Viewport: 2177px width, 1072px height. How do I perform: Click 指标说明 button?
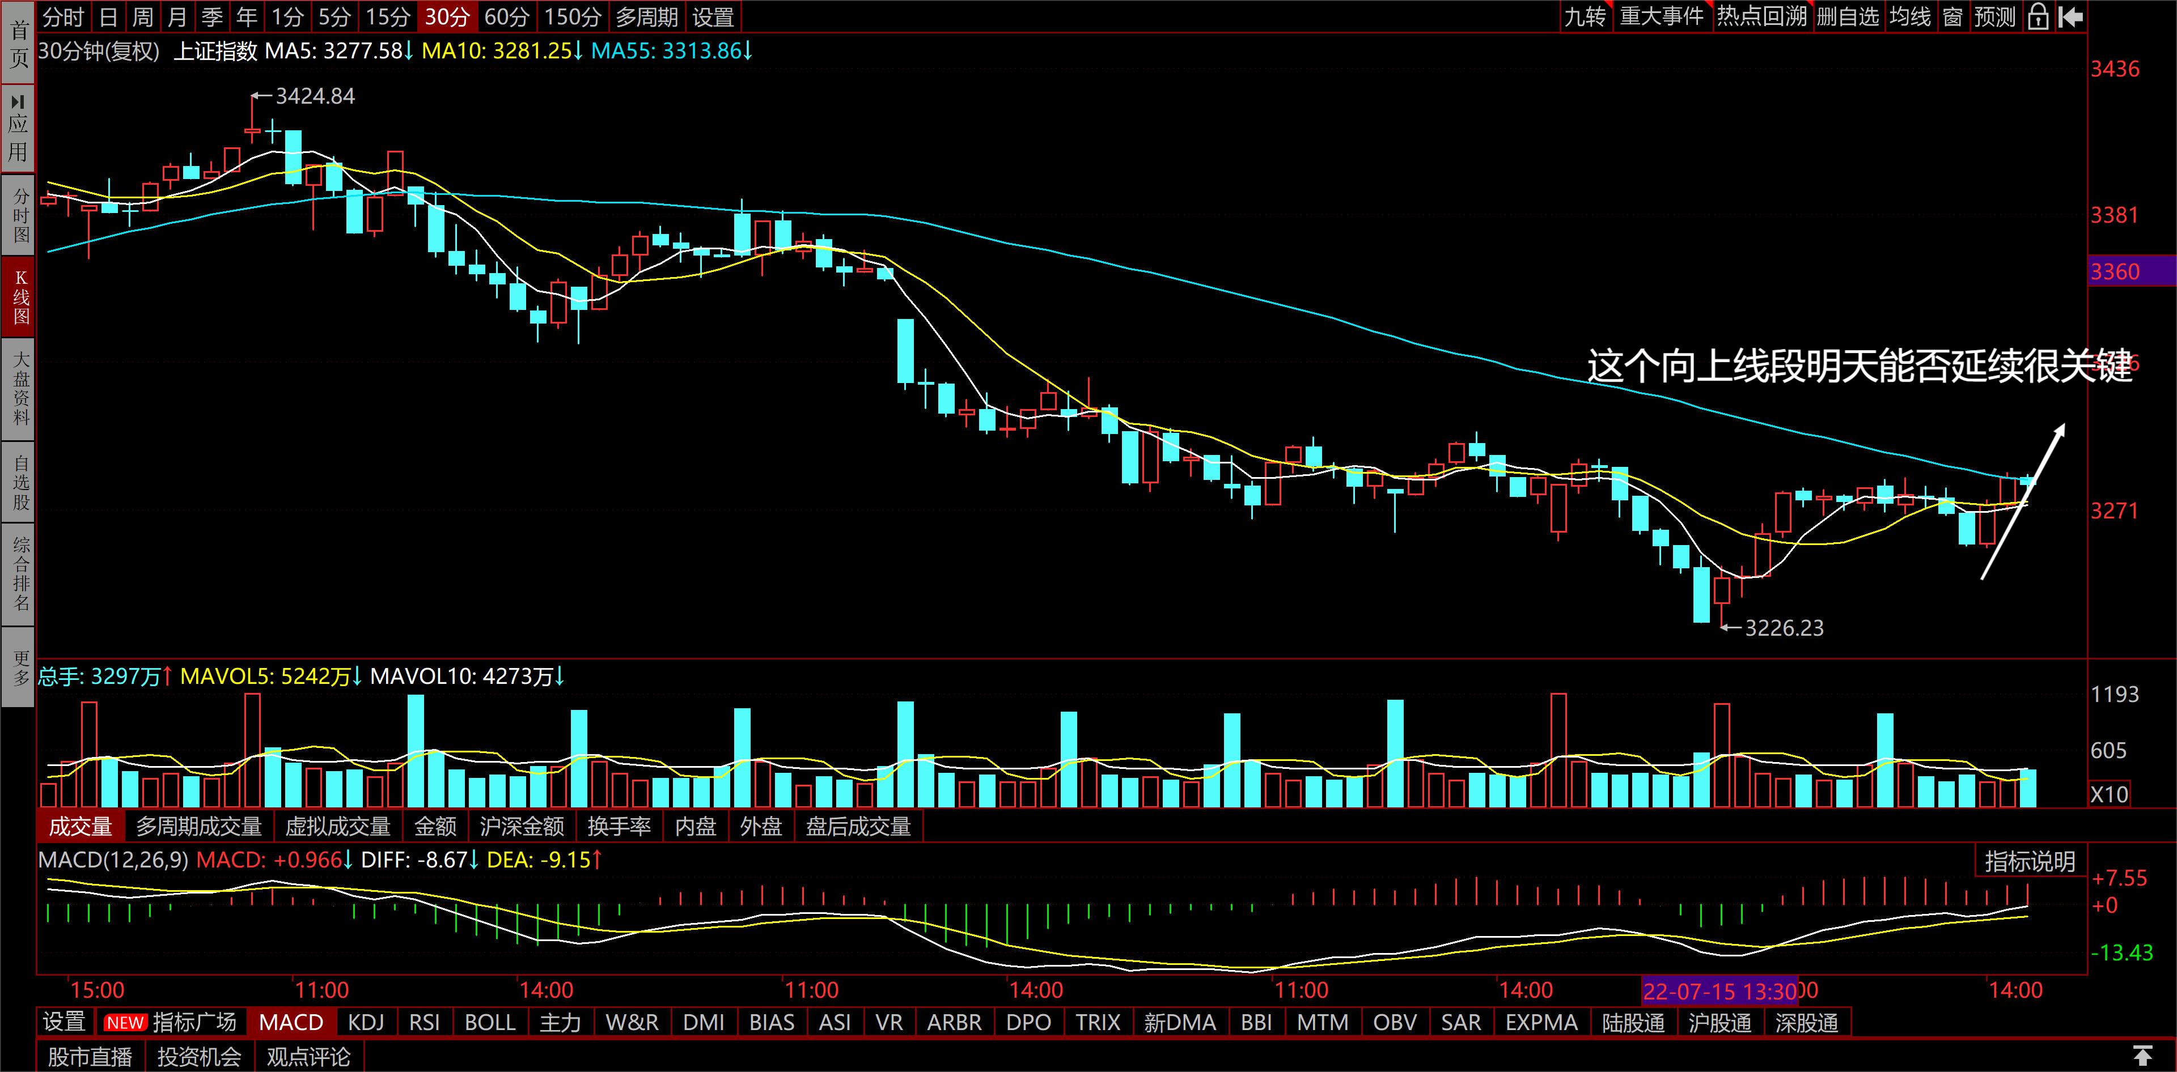[x=2030, y=861]
